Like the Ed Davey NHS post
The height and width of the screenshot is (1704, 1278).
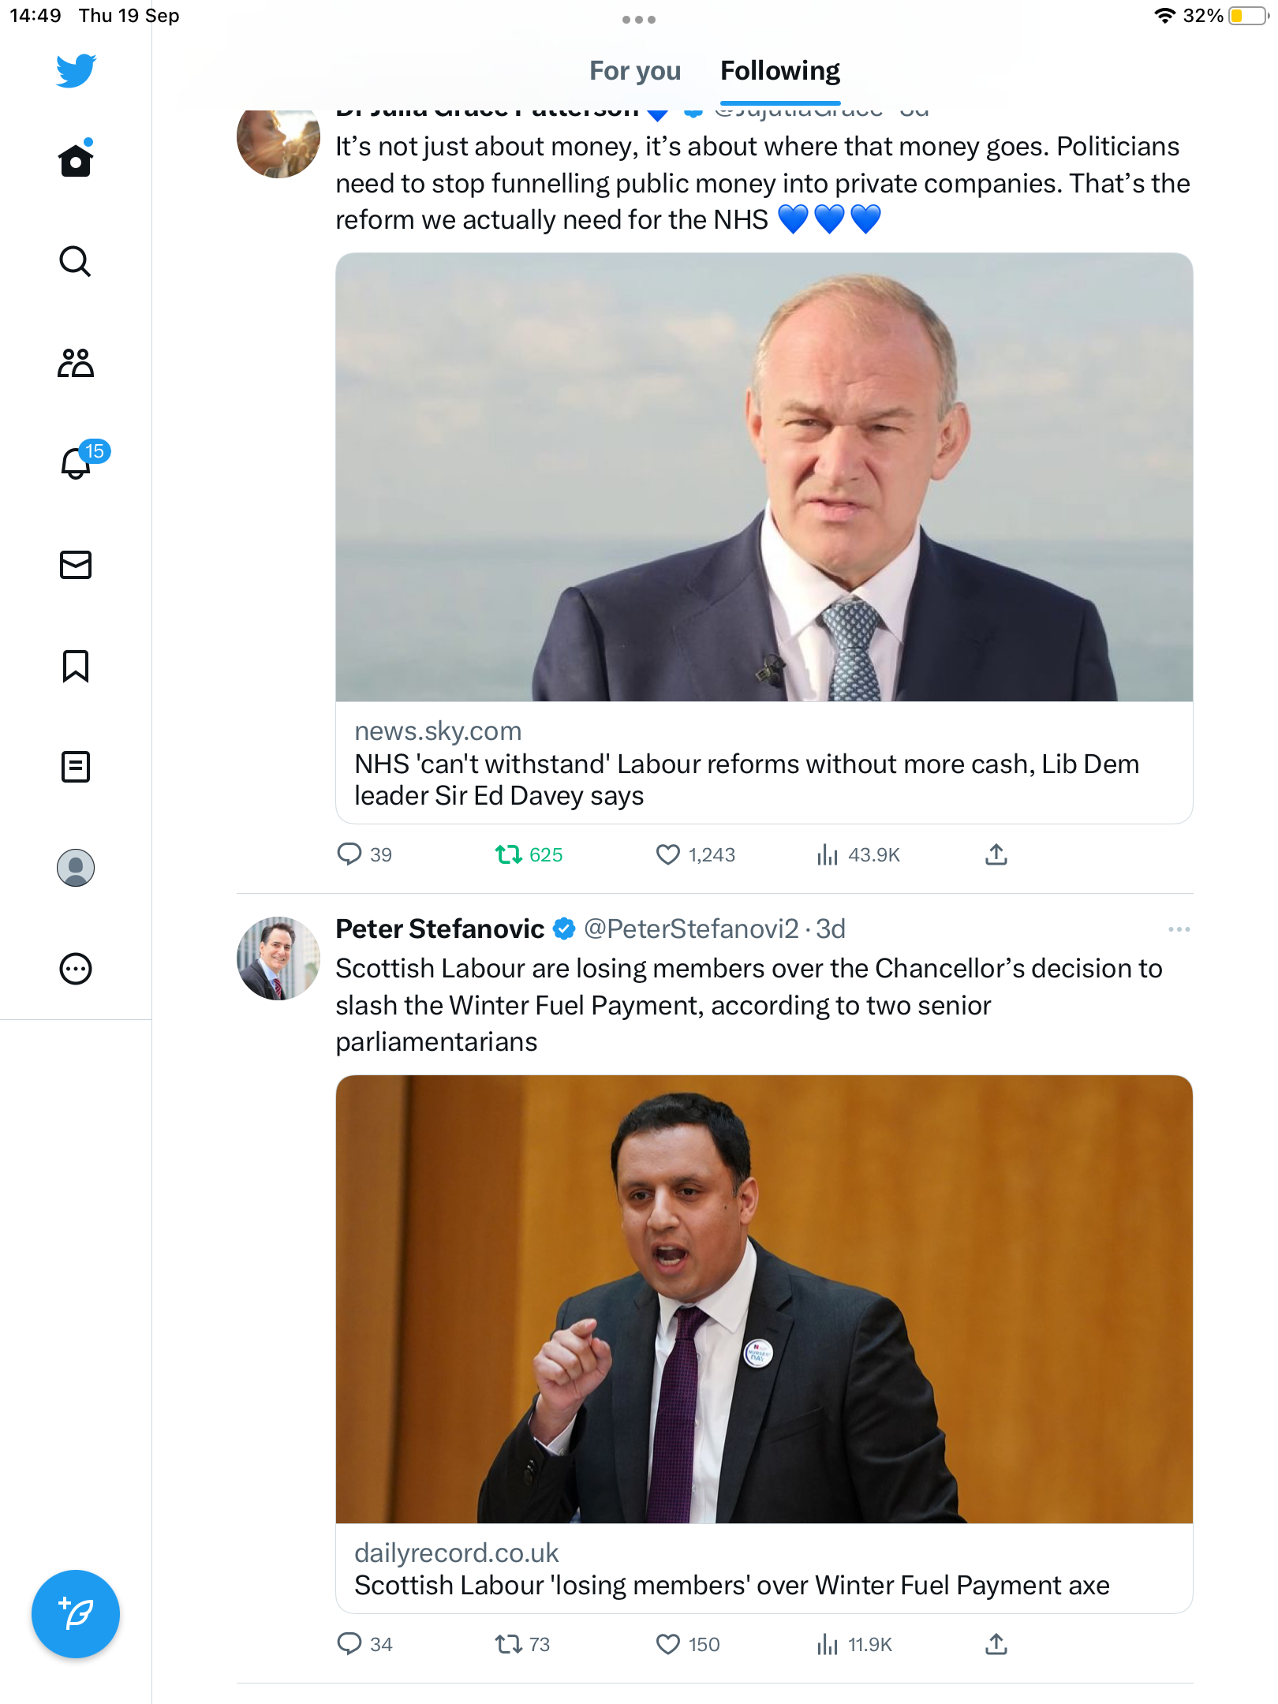click(668, 854)
